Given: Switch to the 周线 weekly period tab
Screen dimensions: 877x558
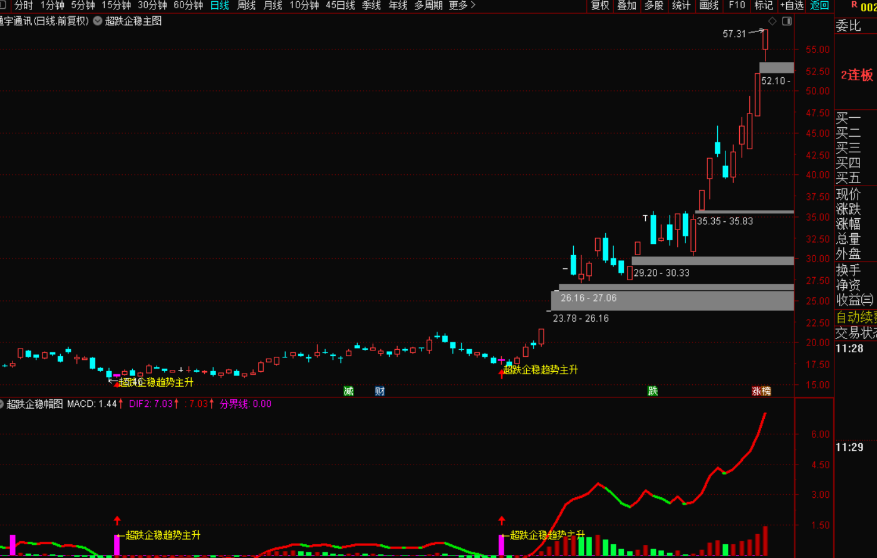Looking at the screenshot, I should click(x=246, y=6).
